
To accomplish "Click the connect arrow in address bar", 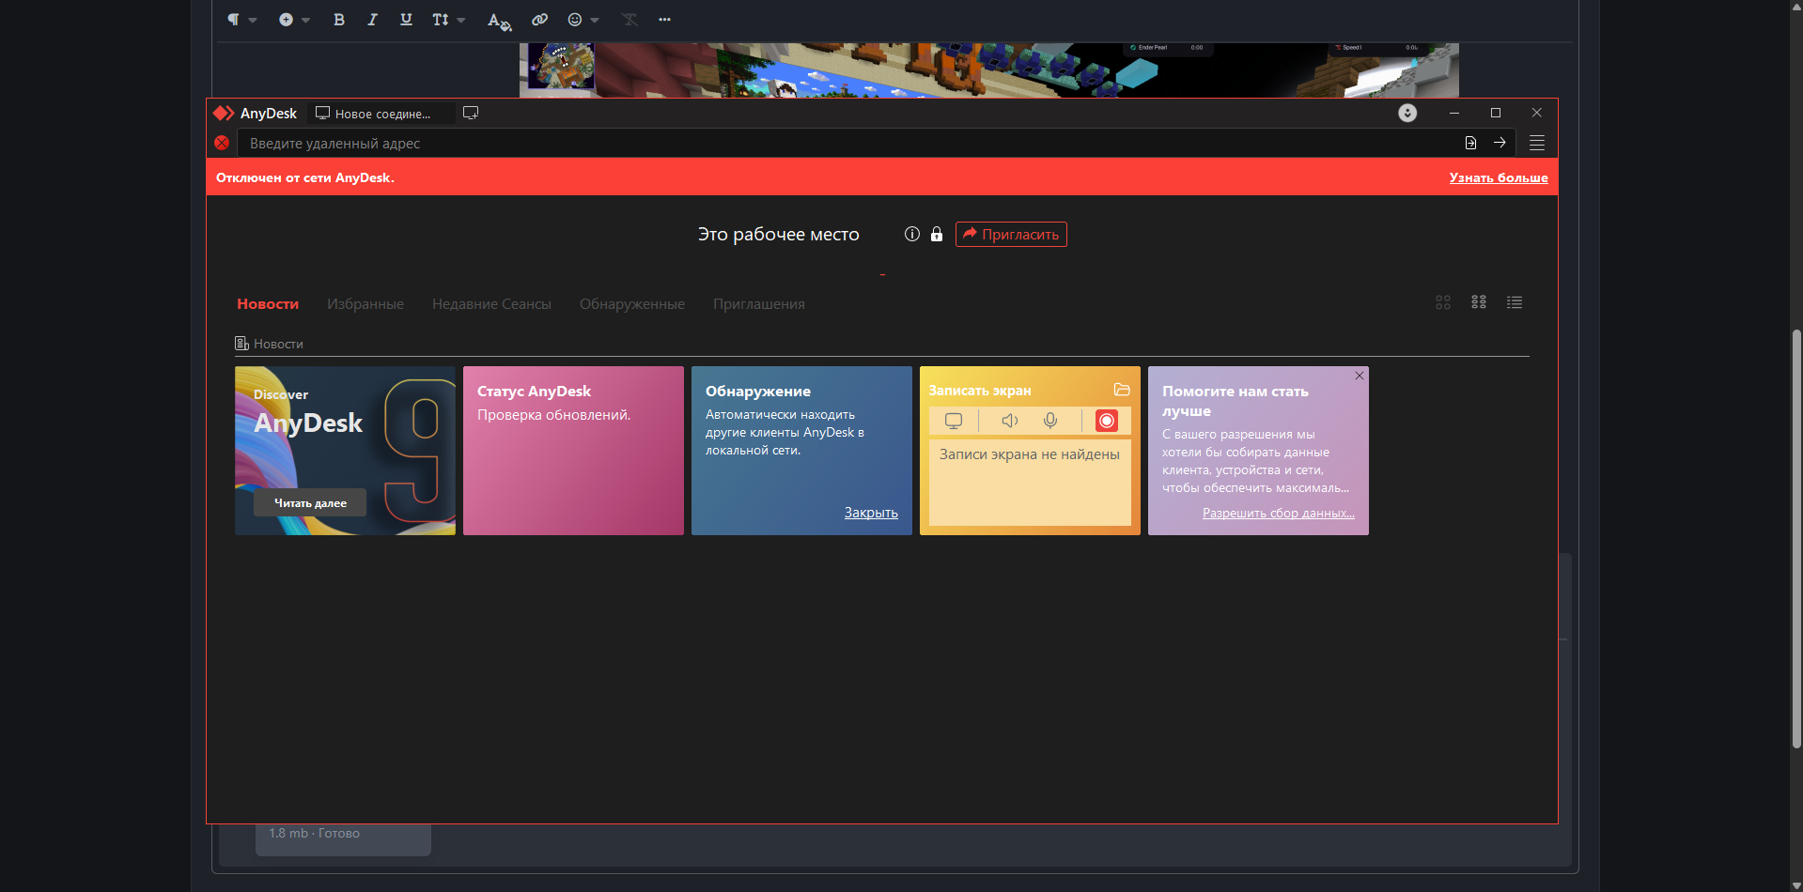I will 1500,143.
